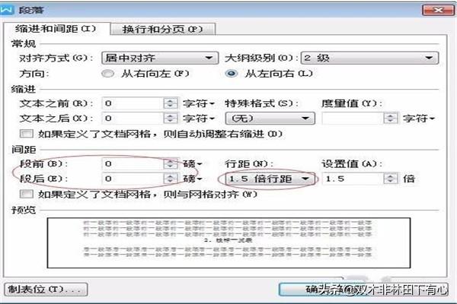Close the 段落 dialog with X button

(438, 10)
